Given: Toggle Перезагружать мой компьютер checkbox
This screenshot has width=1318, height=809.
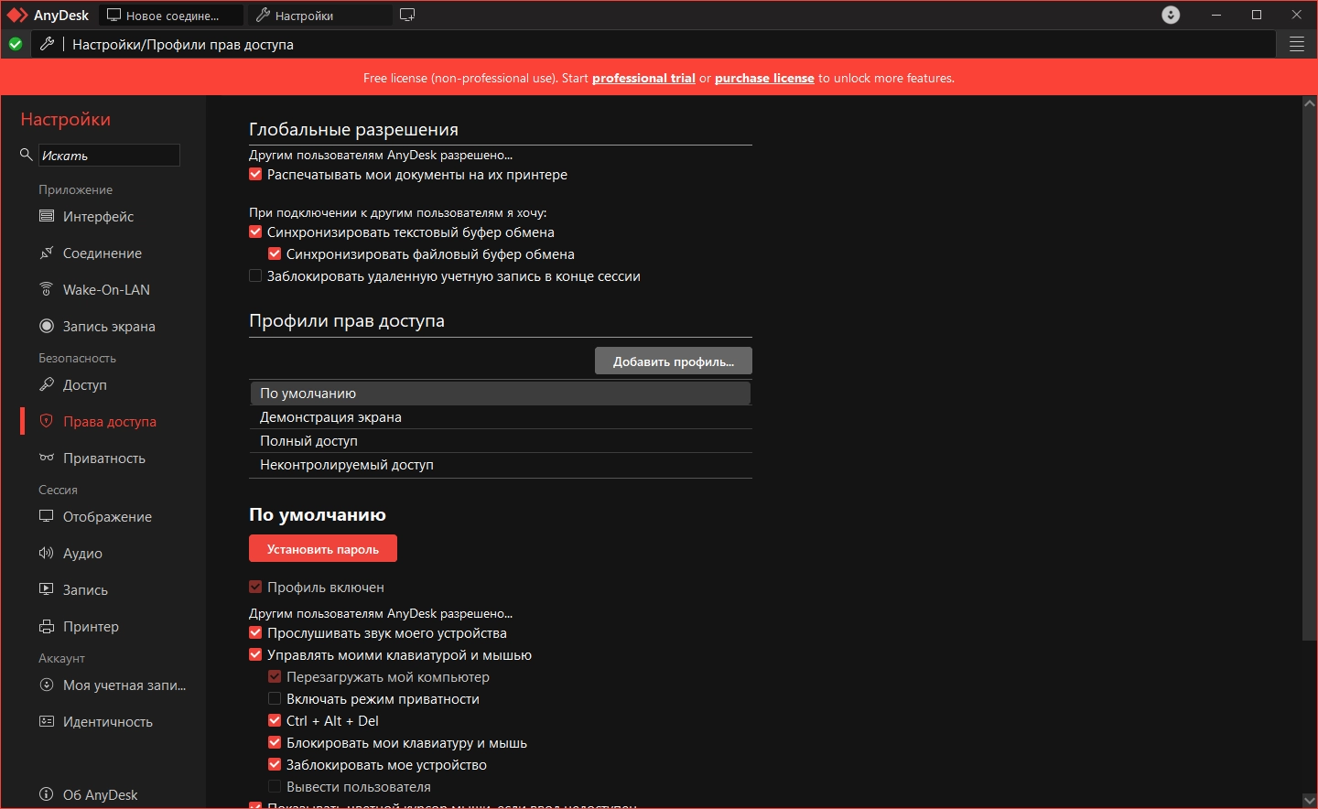Looking at the screenshot, I should click(275, 676).
